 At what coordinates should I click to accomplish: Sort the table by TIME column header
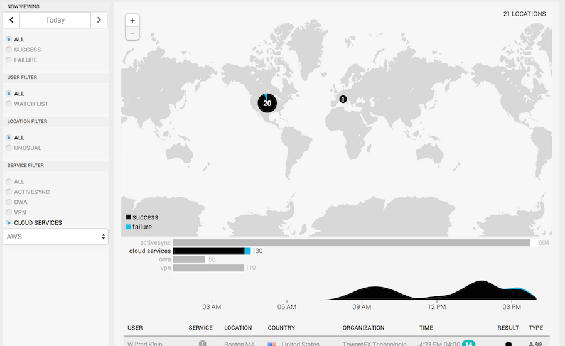[426, 328]
